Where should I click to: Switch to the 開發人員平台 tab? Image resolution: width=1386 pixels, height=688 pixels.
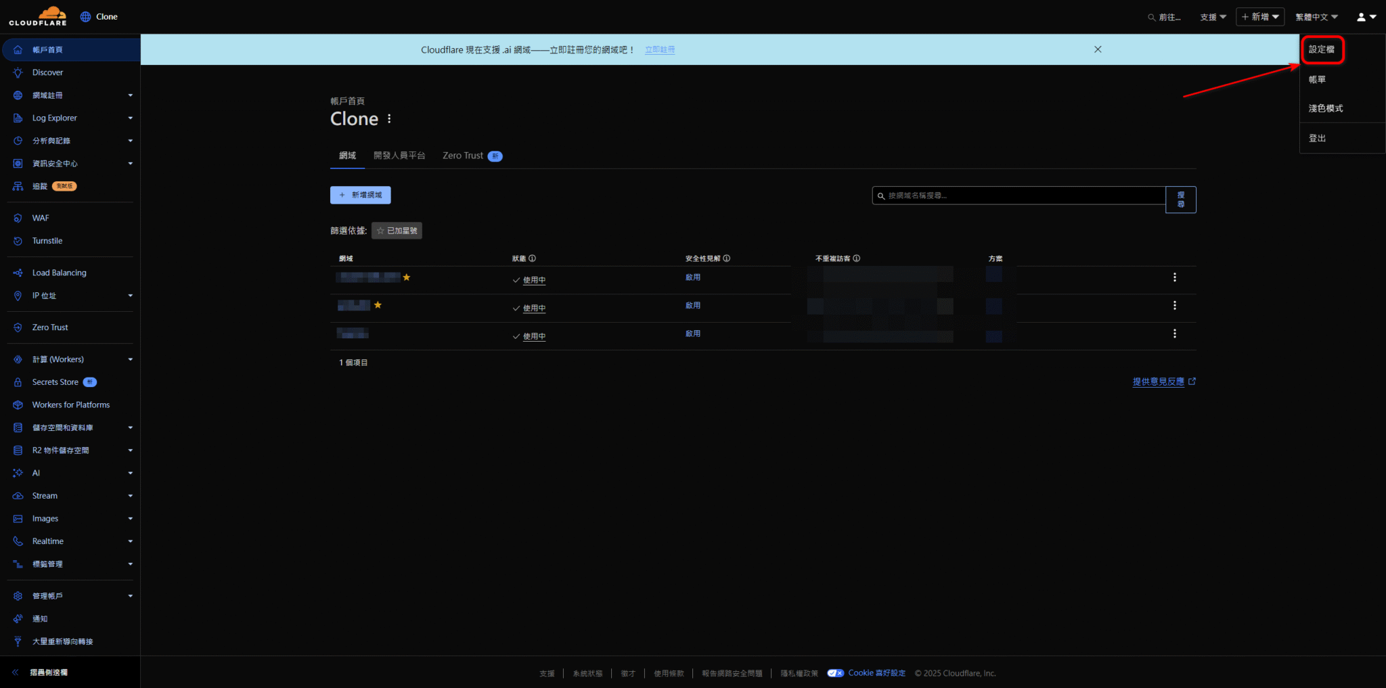click(399, 155)
